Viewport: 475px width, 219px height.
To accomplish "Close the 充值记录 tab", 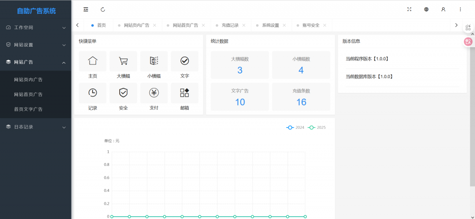I will coord(244,25).
